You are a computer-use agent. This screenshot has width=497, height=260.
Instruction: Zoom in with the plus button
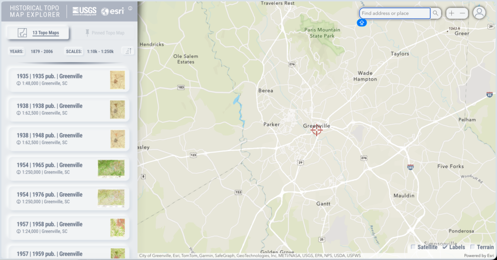pyautogui.click(x=451, y=13)
